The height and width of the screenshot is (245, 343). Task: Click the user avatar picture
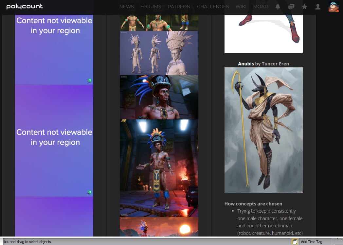[x=334, y=7]
